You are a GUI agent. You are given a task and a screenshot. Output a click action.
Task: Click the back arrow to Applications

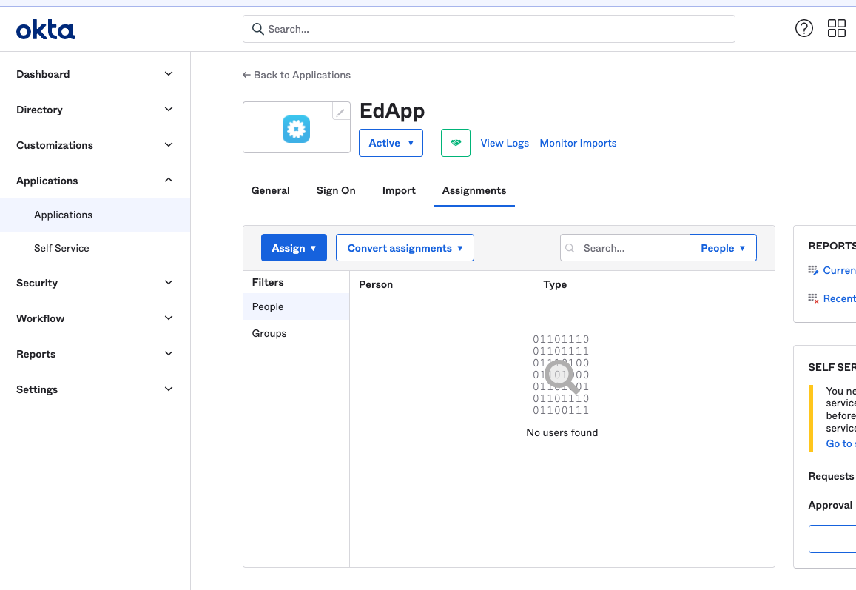pyautogui.click(x=247, y=75)
